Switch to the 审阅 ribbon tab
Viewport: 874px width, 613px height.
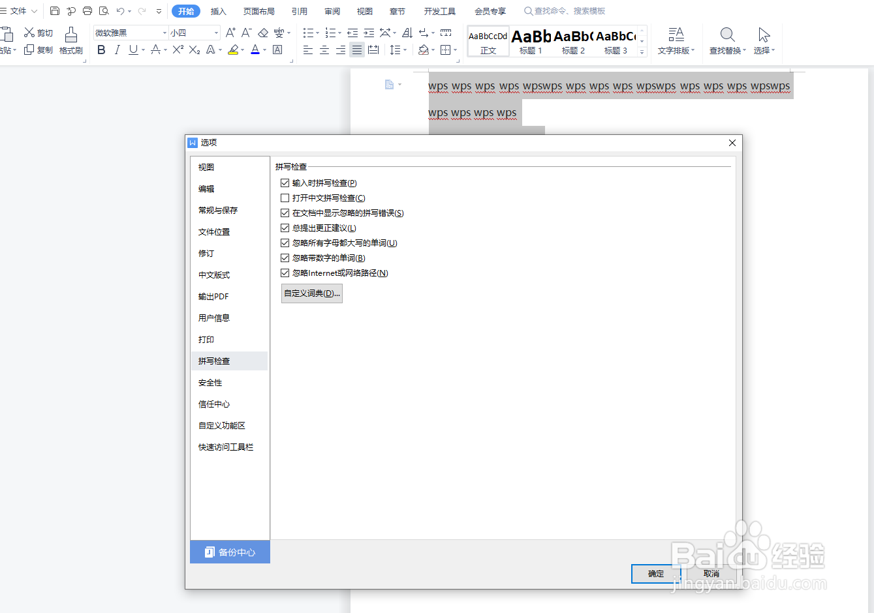point(332,11)
